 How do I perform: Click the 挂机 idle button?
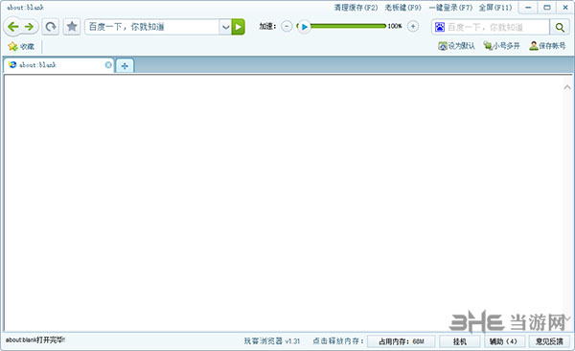(459, 341)
